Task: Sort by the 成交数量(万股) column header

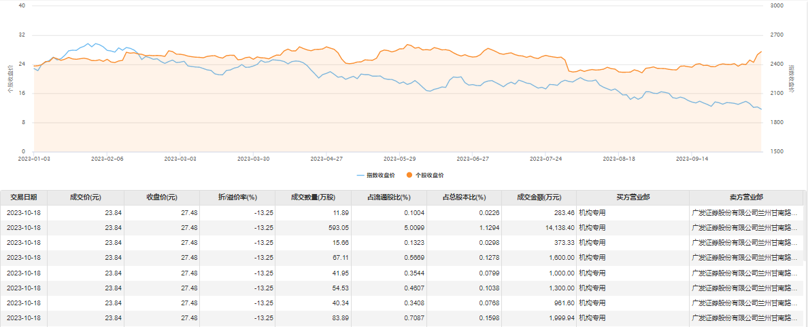Action: 314,197
